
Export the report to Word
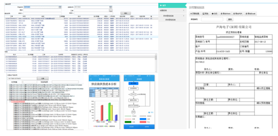pyautogui.click(x=225, y=13)
